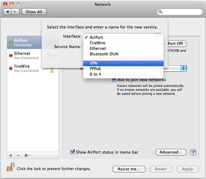Image resolution: width=206 pixels, height=179 pixels.
Task: Select Ethernet Not Connected in sidebar
Action: click(24, 56)
